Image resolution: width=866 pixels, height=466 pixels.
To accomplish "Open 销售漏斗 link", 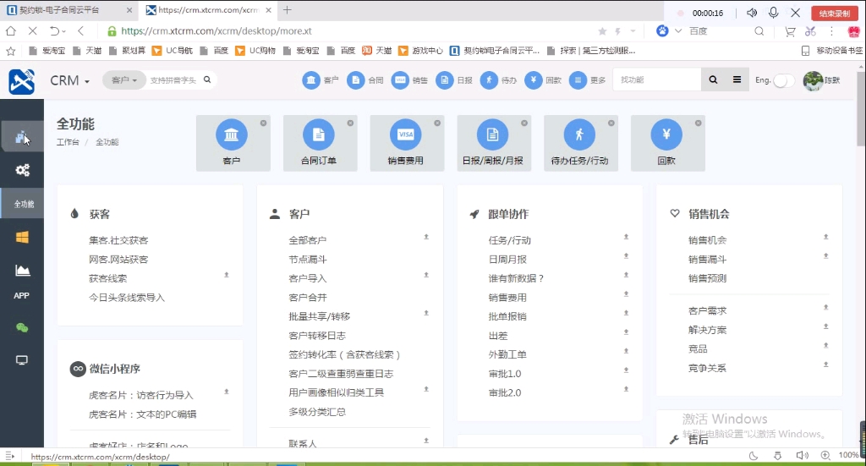I will (708, 259).
